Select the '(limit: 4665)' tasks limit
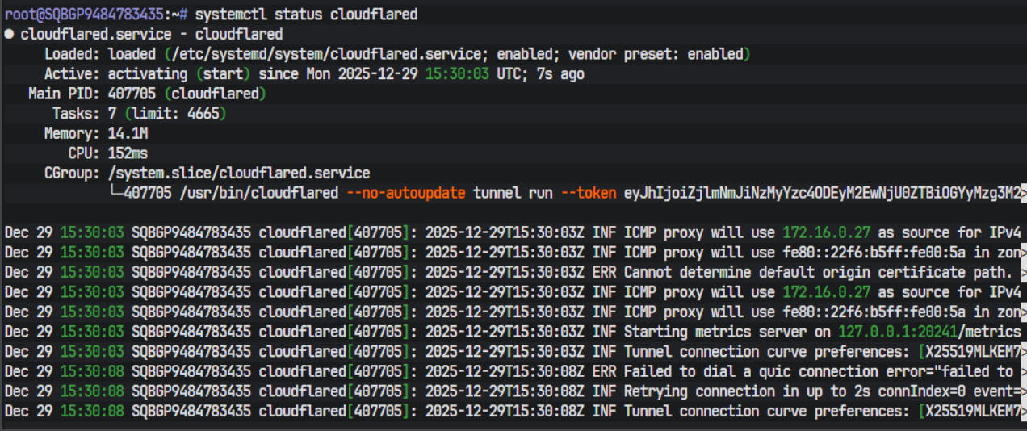1027x431 pixels. tap(175, 114)
